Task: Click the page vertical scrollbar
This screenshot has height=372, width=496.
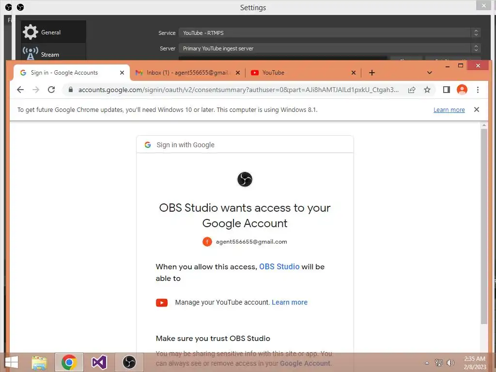Action: tap(484, 226)
